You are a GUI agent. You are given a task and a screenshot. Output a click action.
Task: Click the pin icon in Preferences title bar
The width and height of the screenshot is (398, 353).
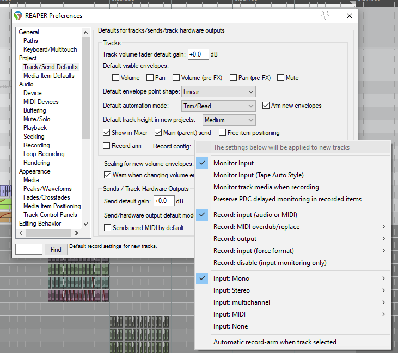point(326,16)
